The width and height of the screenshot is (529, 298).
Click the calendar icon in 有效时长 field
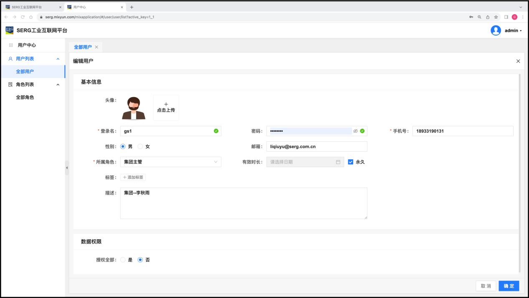pos(338,162)
